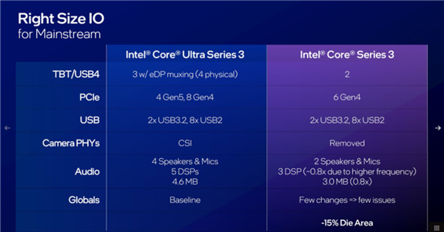Advance to next slide with right arrow

point(438,128)
